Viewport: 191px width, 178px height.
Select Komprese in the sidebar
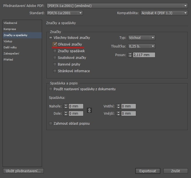[22, 29]
